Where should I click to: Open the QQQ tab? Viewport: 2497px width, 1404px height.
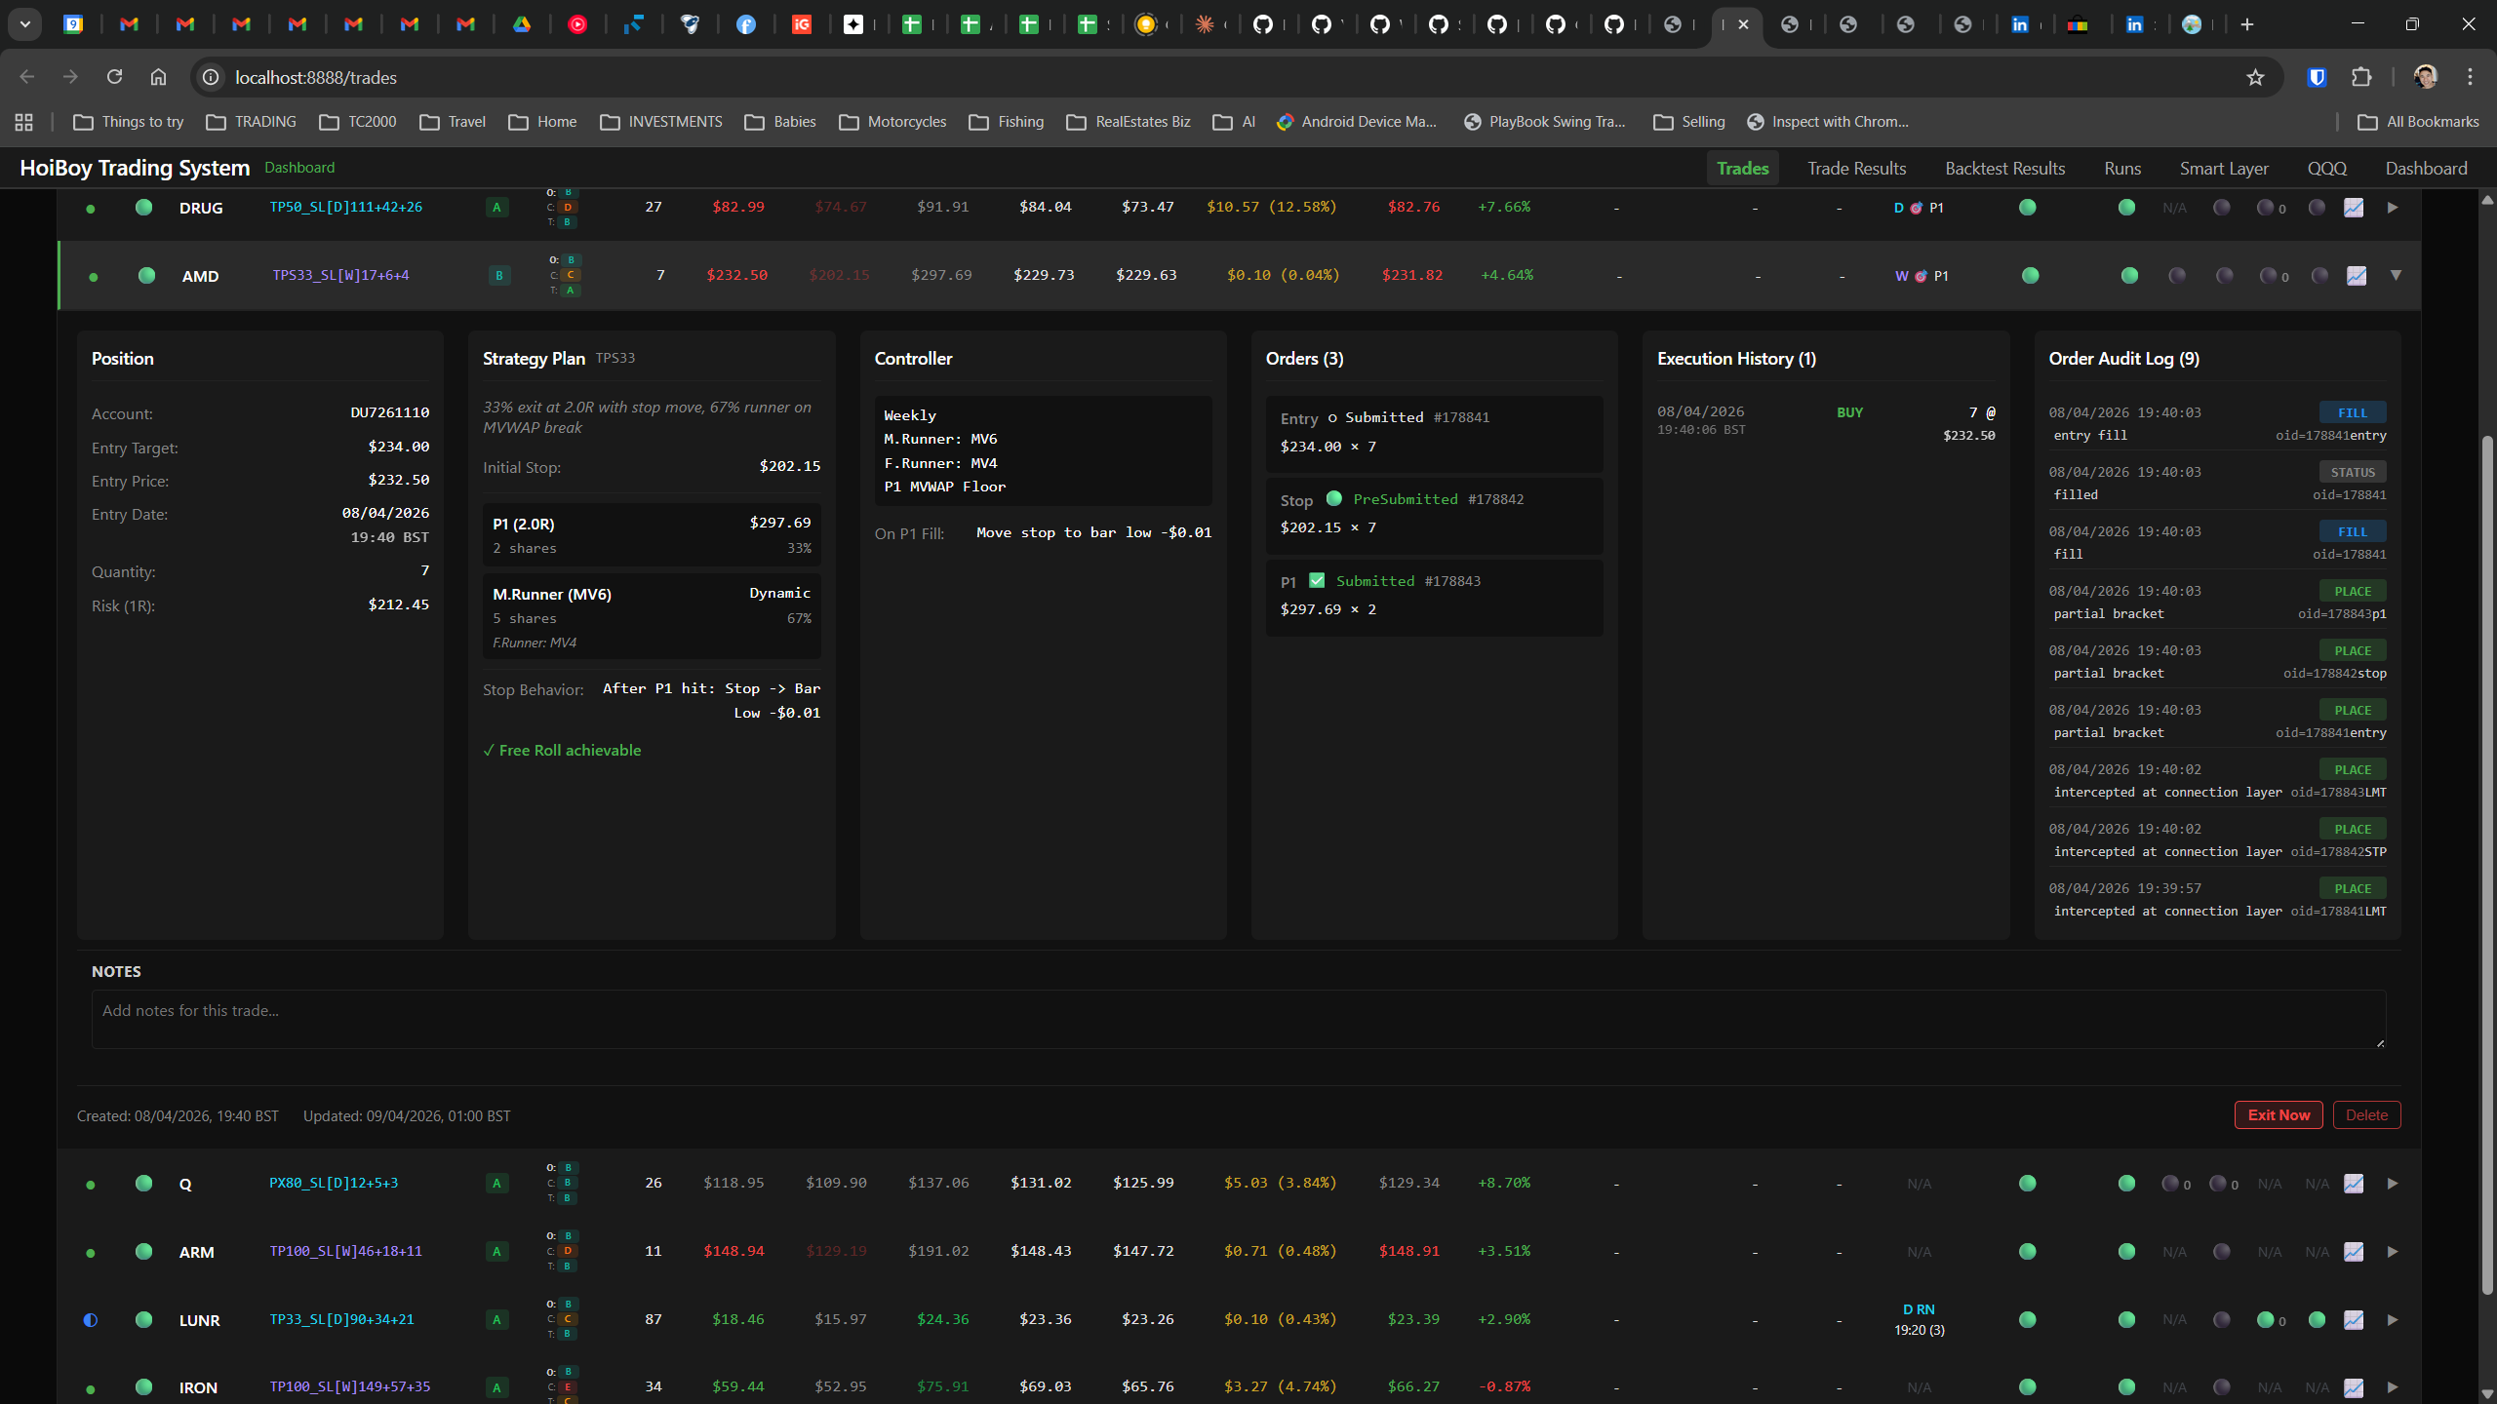click(x=2327, y=169)
